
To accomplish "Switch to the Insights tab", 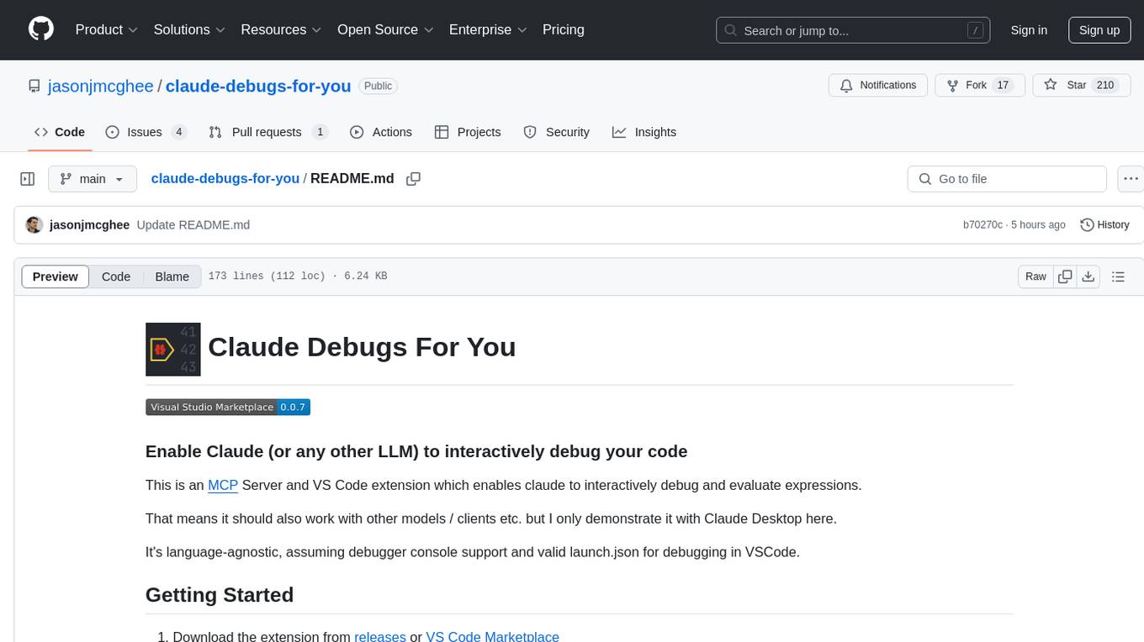I will pos(644,132).
